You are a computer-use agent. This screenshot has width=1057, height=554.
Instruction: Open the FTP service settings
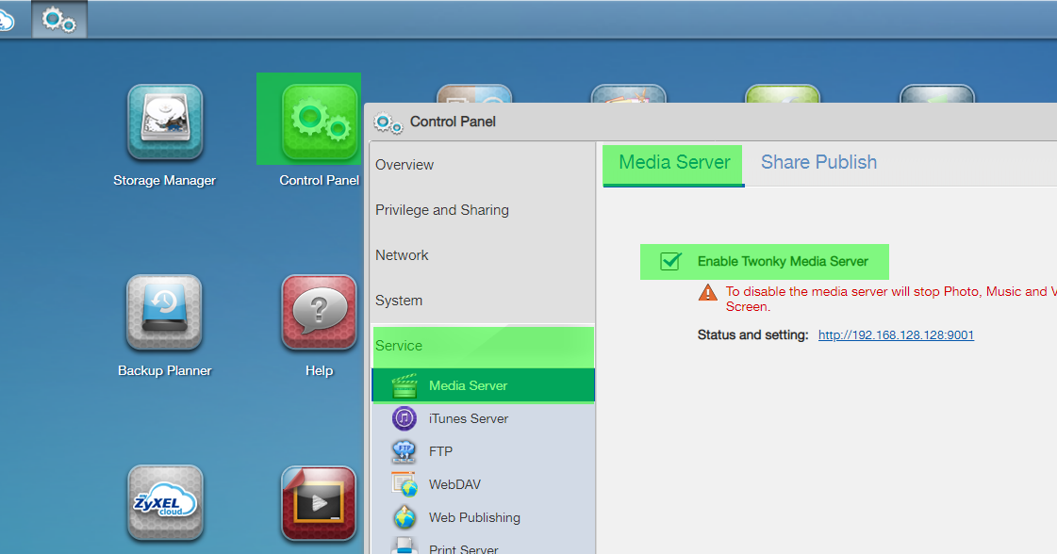[x=440, y=451]
